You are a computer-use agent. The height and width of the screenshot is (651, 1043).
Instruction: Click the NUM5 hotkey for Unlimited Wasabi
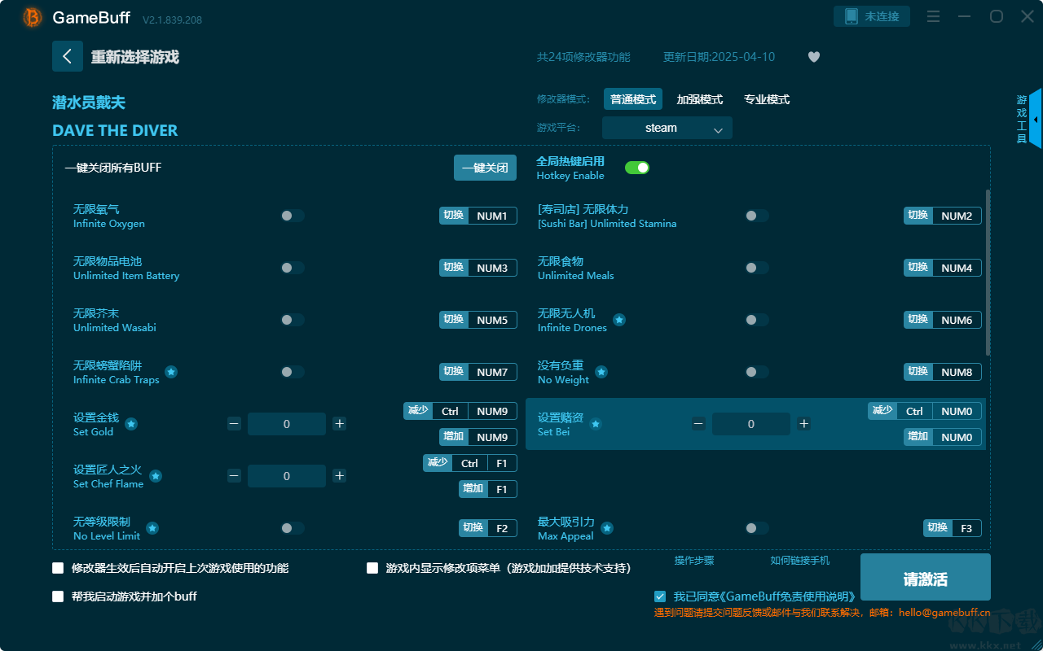point(492,320)
